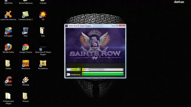Click the generated key text field
Viewport: 191px width, 107px height.
[x=103, y=70]
